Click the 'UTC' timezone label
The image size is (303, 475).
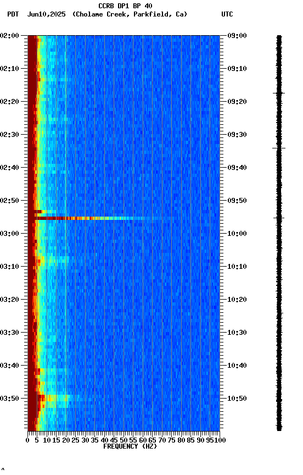[227, 14]
